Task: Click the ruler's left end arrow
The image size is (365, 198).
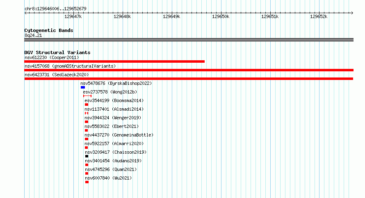Action: click(25, 13)
